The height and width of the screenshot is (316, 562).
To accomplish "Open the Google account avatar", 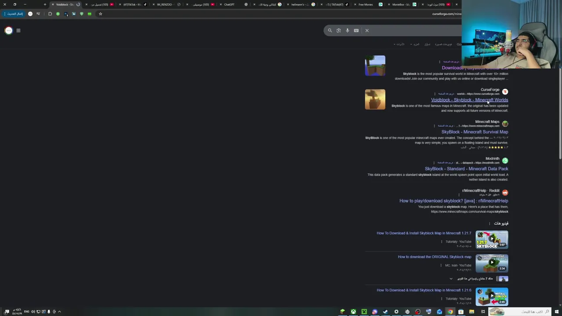I will (x=8, y=30).
